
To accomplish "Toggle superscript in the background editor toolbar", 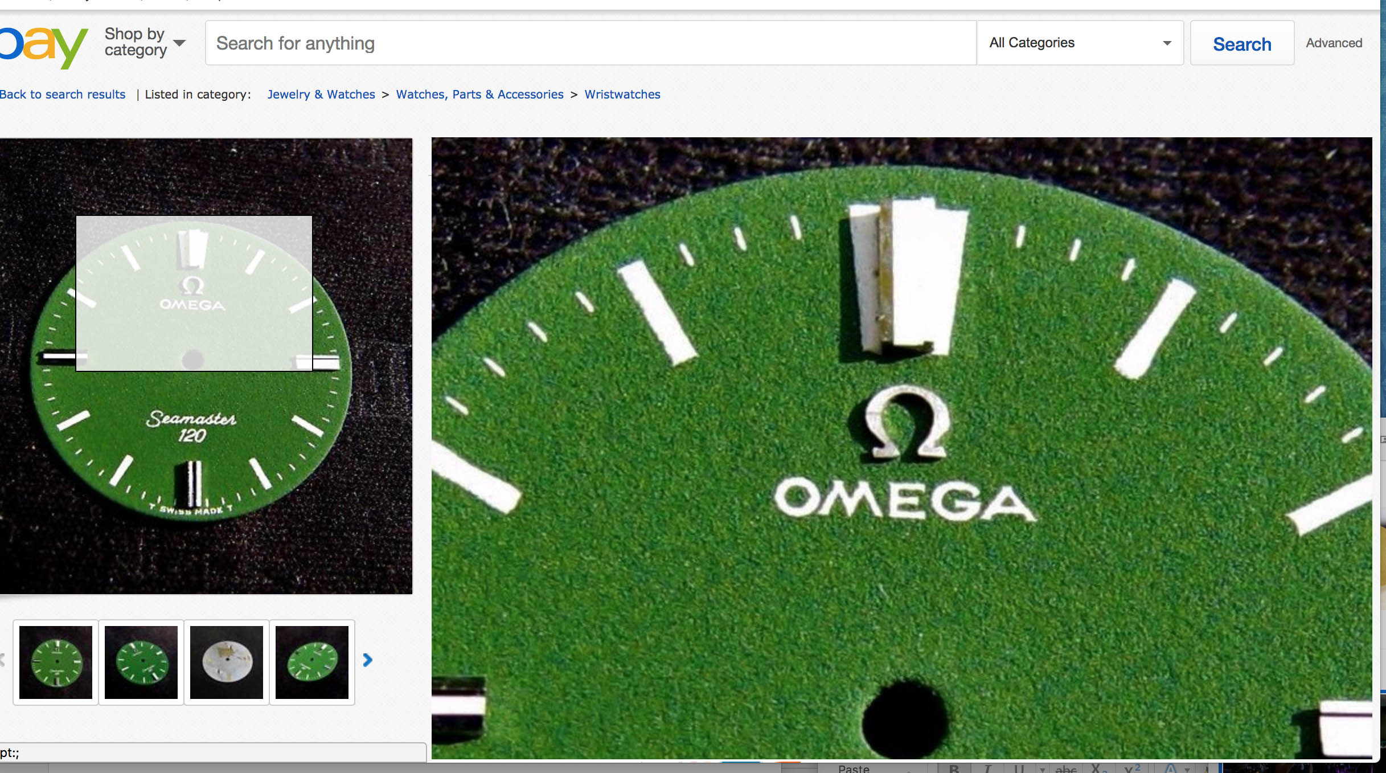I will pyautogui.click(x=1132, y=768).
